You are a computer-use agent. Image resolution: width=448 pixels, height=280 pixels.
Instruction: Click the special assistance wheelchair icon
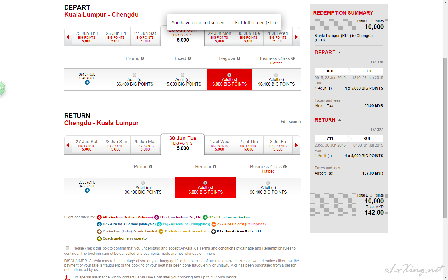pyautogui.click(x=67, y=278)
